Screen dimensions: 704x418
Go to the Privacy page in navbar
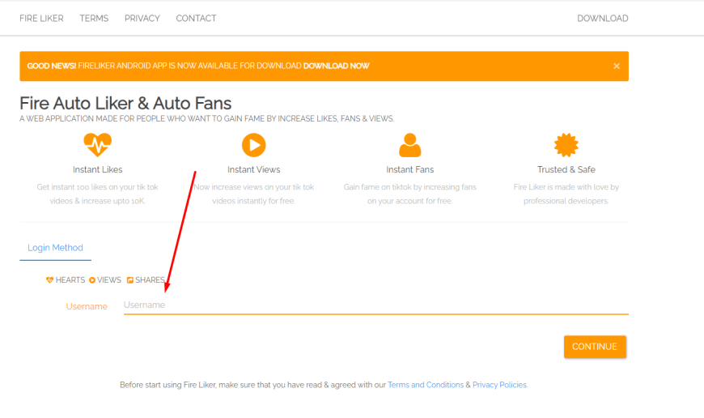(x=142, y=18)
